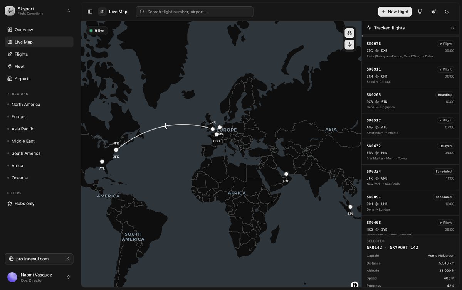This screenshot has height=290, width=462.
Task: Click the SK0142 selected flight heading
Action: tap(392, 248)
